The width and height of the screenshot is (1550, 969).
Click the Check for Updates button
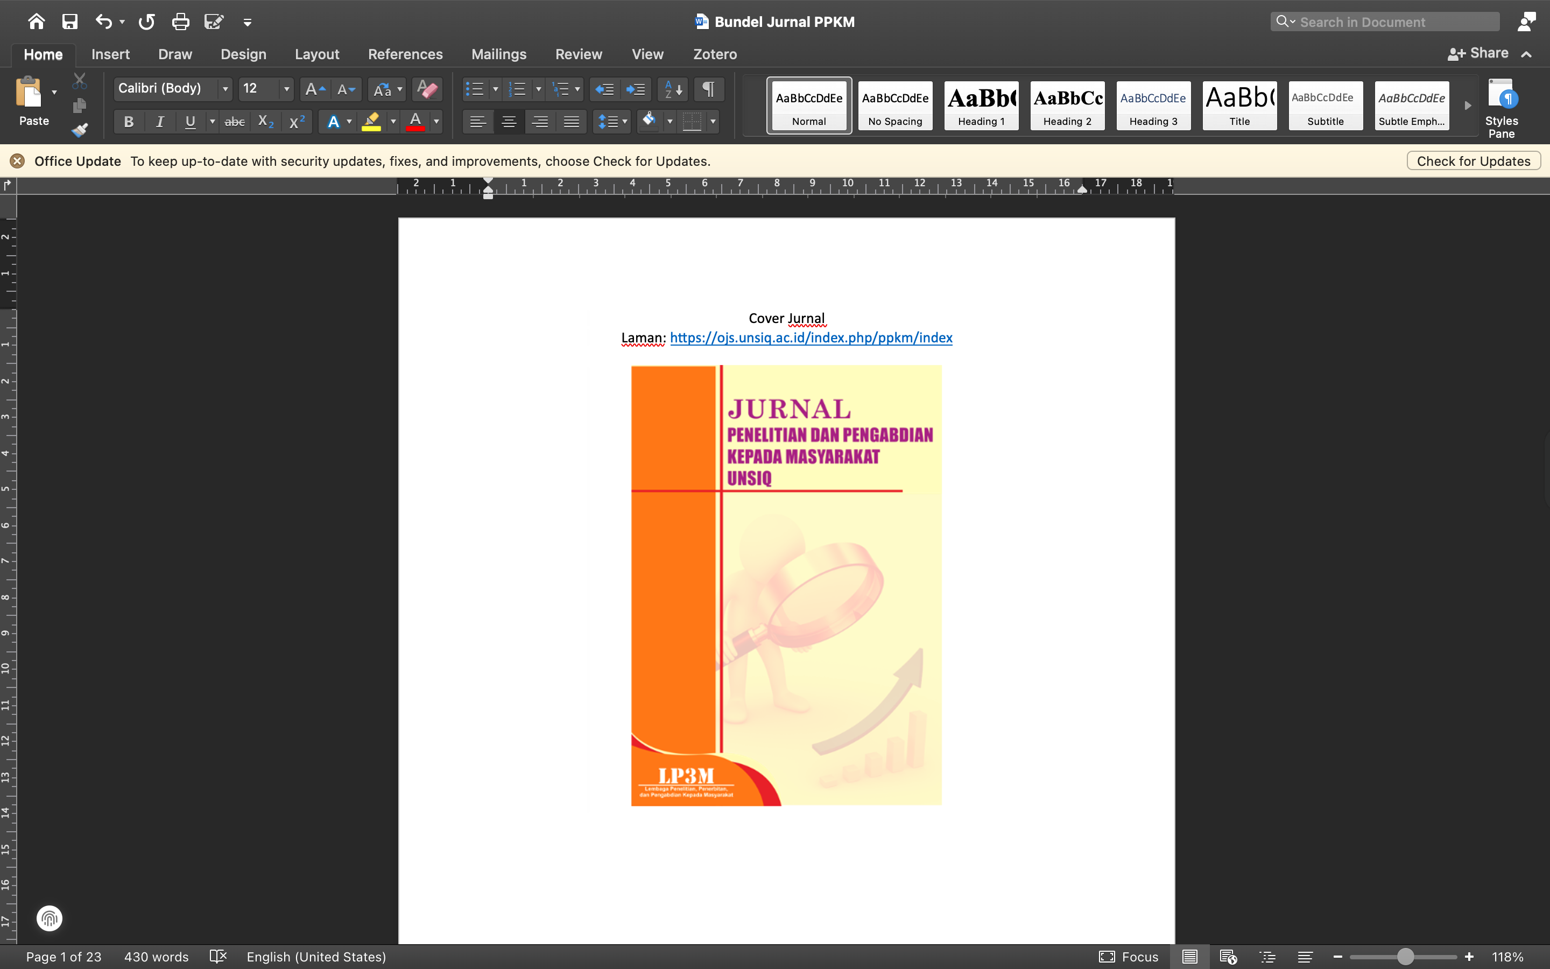click(x=1473, y=161)
